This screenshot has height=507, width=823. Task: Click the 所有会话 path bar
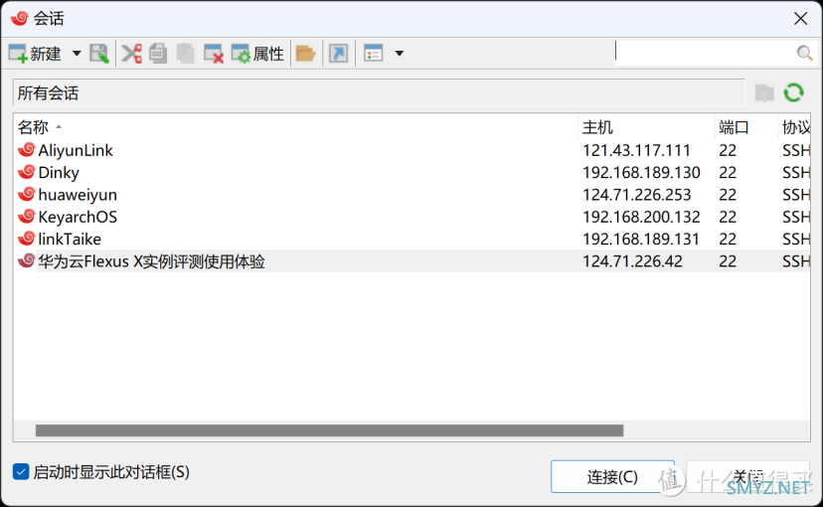(379, 93)
